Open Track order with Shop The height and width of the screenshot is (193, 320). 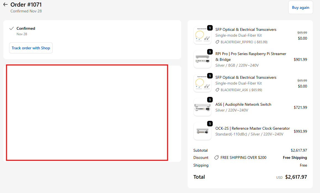coord(31,48)
